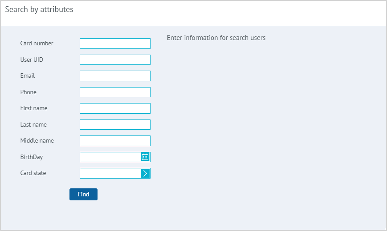Click the "Middle name" label
387x231 pixels.
[37, 141]
